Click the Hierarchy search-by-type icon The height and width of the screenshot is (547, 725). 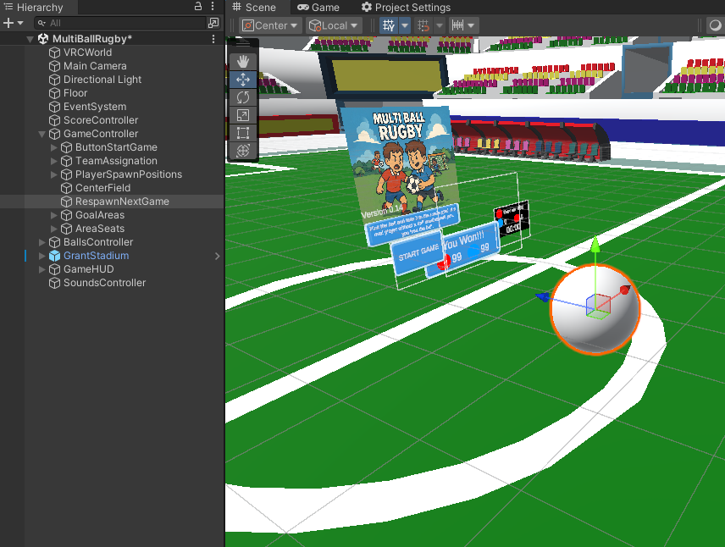click(x=213, y=23)
